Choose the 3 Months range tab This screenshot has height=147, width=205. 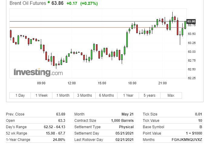pyautogui.click(x=84, y=95)
